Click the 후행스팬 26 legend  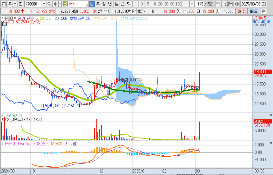click(x=80, y=18)
